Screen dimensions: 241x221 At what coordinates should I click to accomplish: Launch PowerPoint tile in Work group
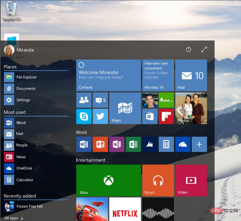tap(101, 145)
